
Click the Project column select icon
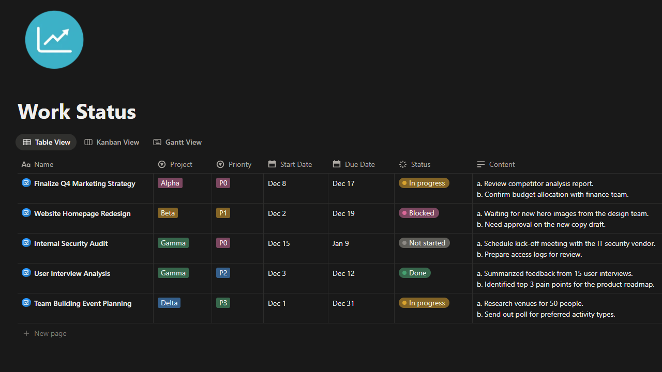(162, 164)
